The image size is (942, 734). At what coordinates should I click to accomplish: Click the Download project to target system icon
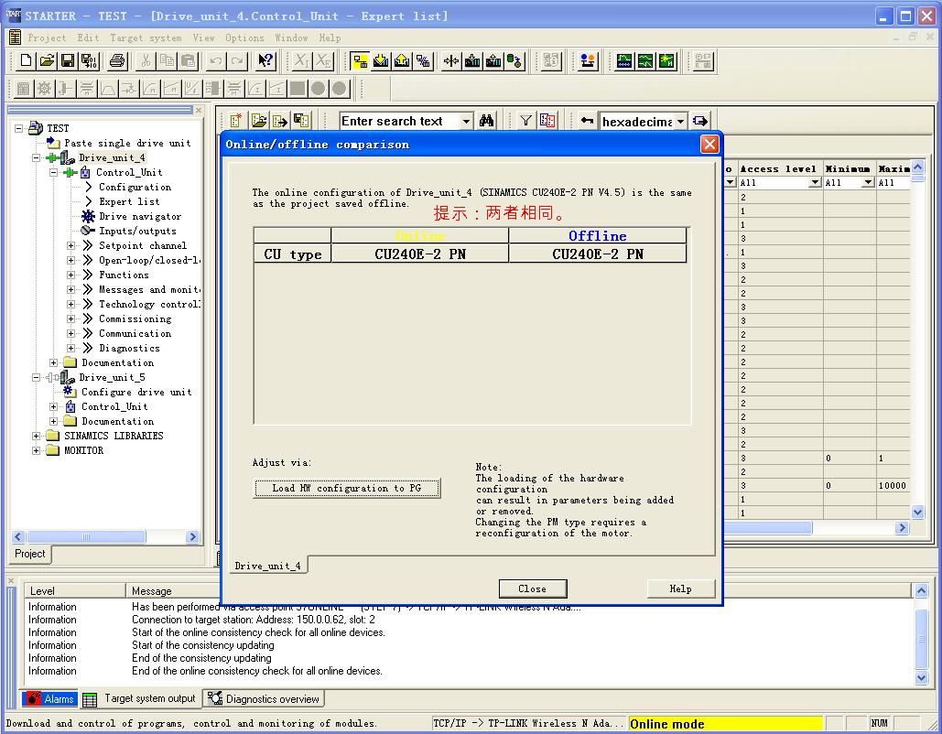point(381,60)
